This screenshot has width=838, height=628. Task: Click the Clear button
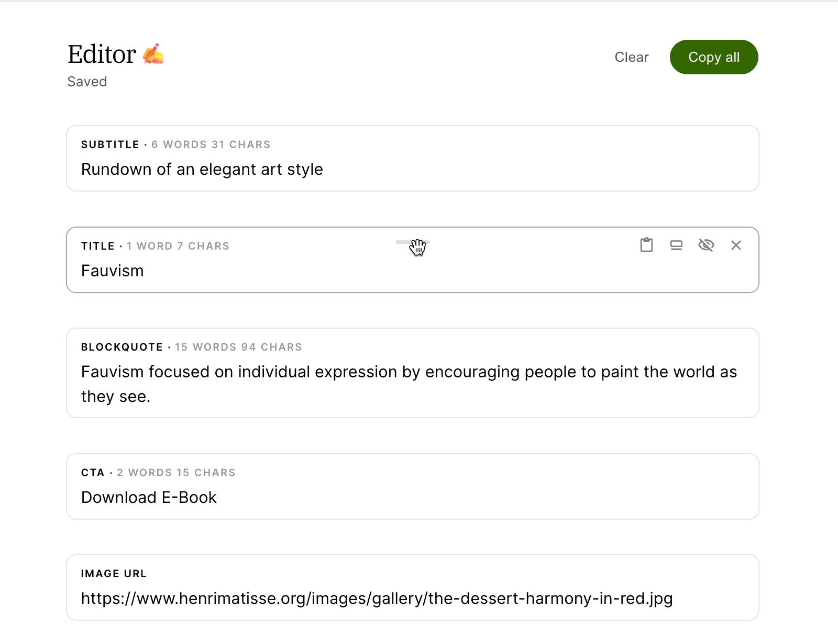[632, 57]
